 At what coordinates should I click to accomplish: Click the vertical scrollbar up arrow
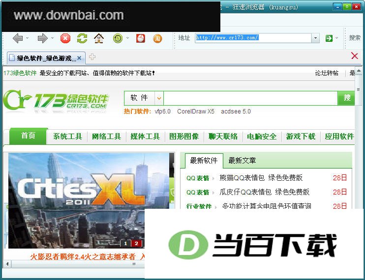[x=359, y=70]
